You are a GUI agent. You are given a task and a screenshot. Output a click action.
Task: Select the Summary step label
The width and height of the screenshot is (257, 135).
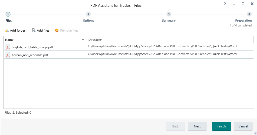pyautogui.click(x=169, y=21)
